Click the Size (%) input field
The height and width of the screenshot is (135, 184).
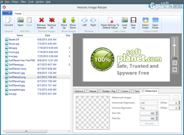[x=148, y=113]
